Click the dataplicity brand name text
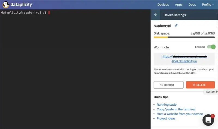Viewport: 218px width, 129px height. coord(22,5)
